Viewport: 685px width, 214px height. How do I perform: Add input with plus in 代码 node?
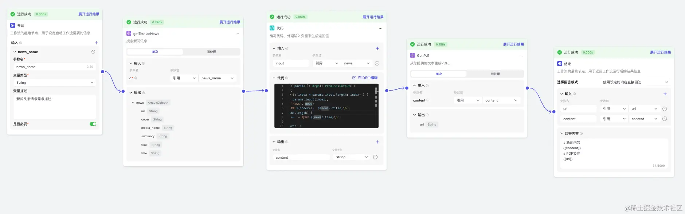[x=377, y=48]
